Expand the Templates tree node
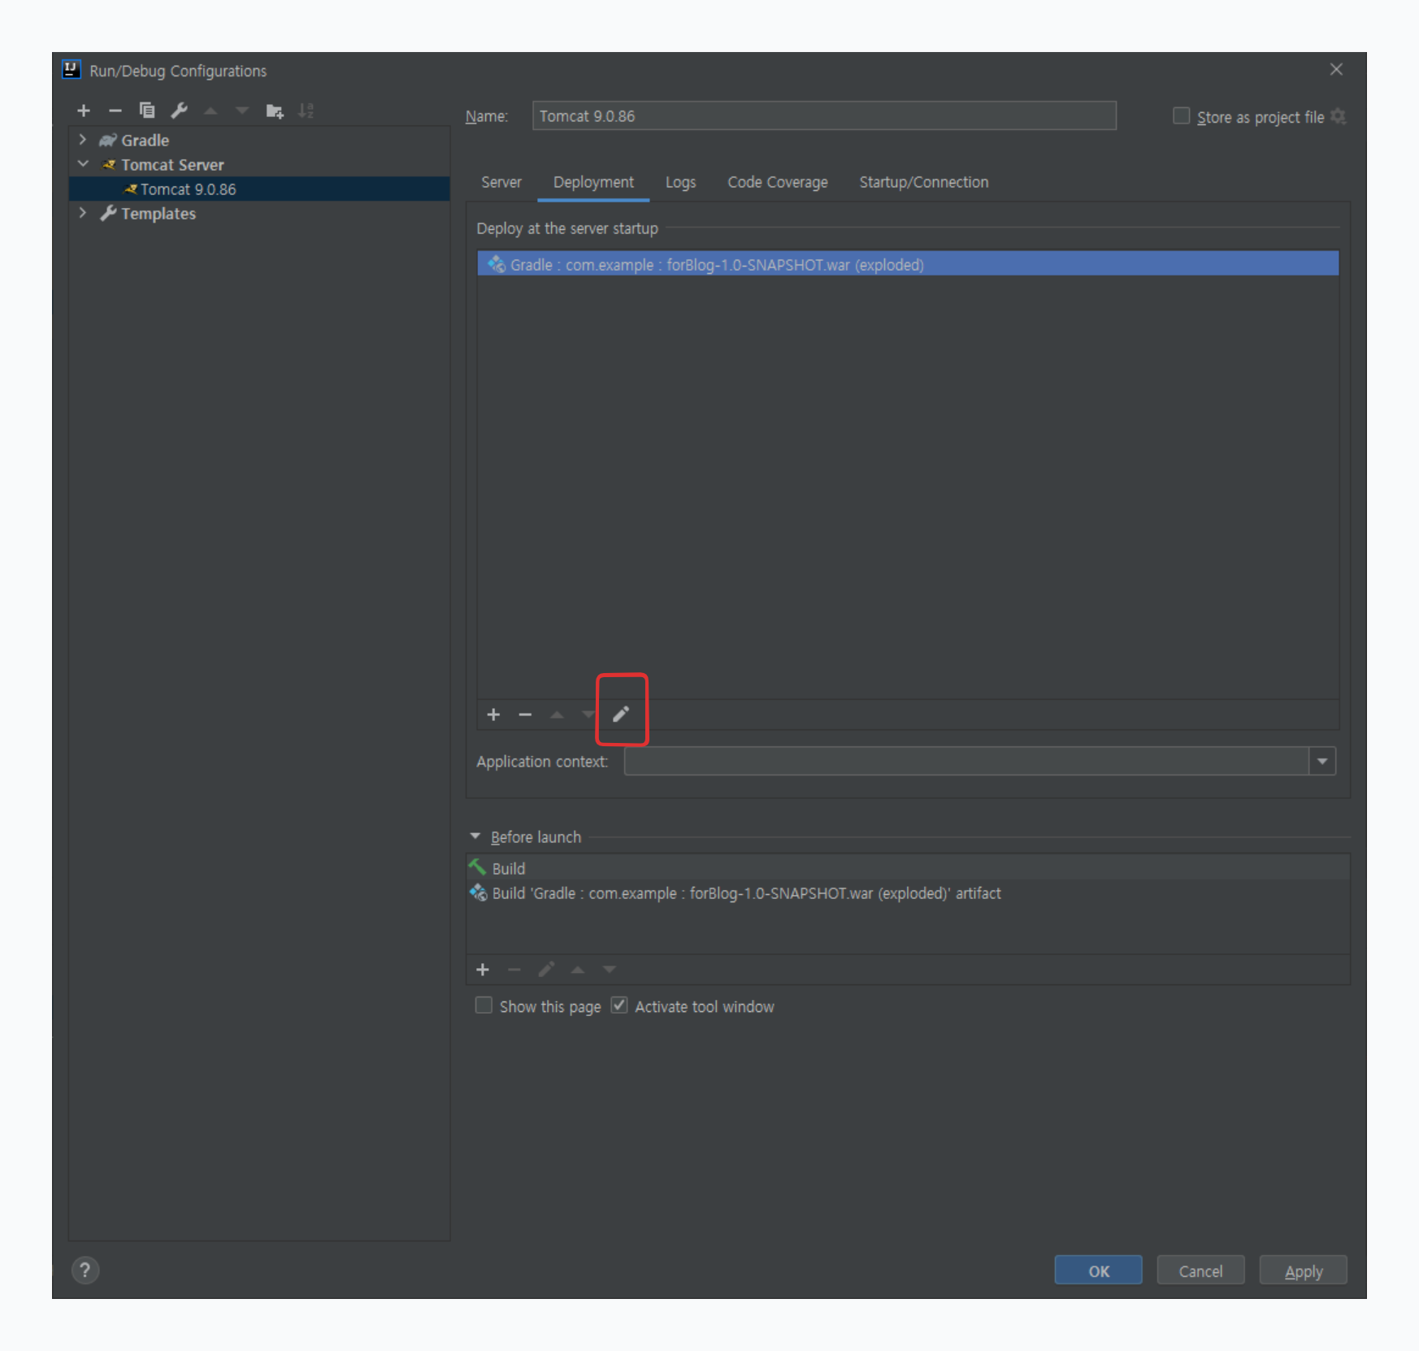 [83, 213]
